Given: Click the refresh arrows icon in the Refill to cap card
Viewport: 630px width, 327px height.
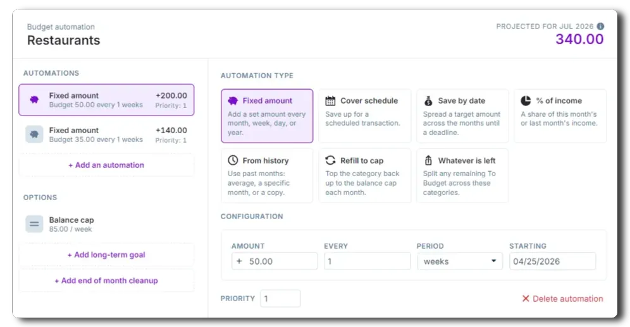Looking at the screenshot, I should coord(330,160).
